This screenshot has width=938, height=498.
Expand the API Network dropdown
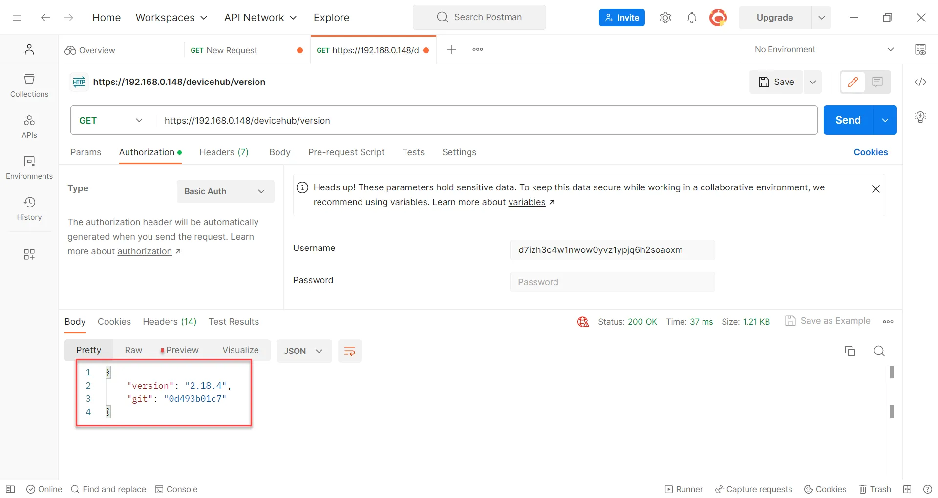(260, 18)
